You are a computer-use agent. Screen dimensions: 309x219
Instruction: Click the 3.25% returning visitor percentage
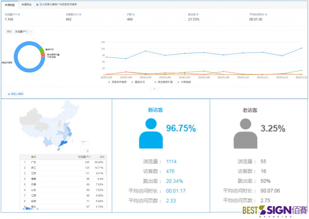pos(273,129)
